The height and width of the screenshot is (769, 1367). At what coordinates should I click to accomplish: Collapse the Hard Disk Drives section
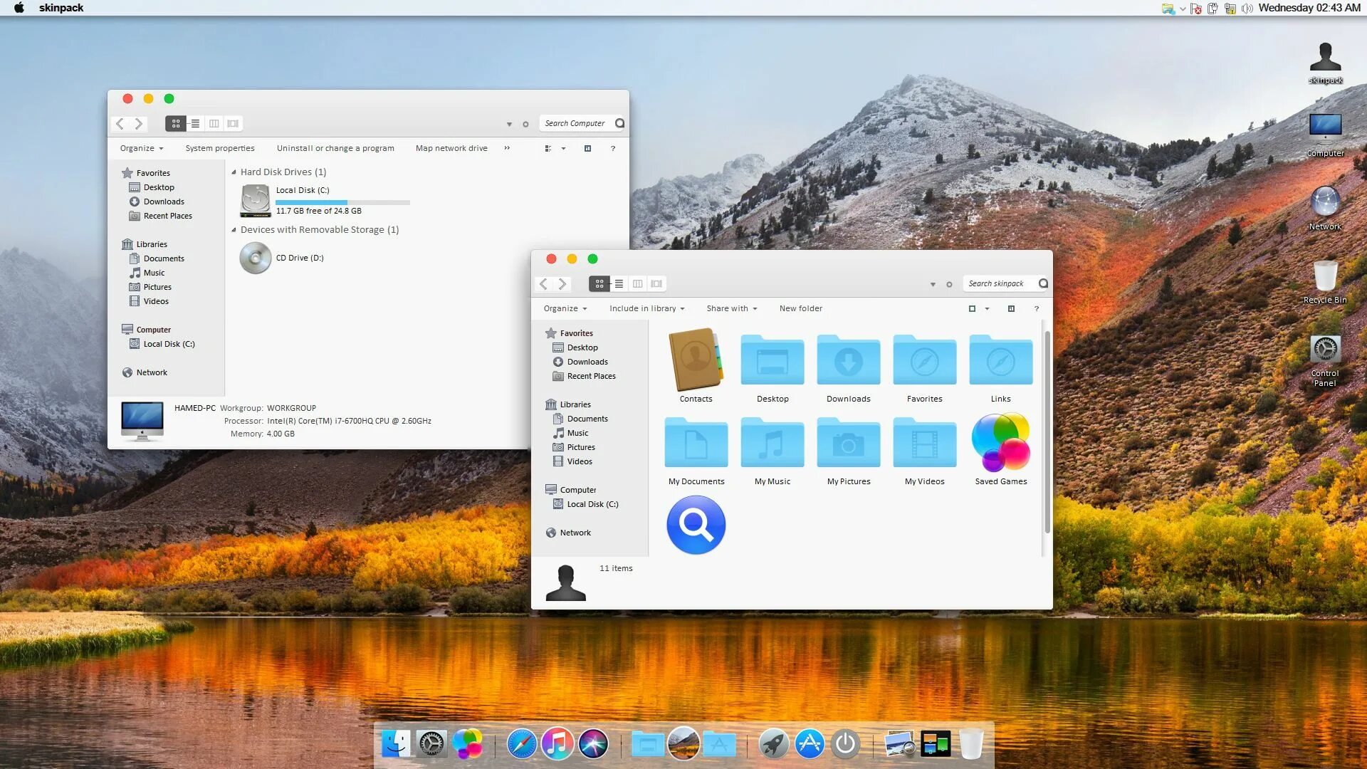[x=233, y=172]
